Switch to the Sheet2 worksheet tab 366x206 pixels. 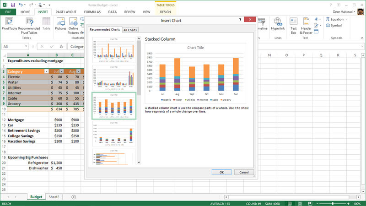54,197
